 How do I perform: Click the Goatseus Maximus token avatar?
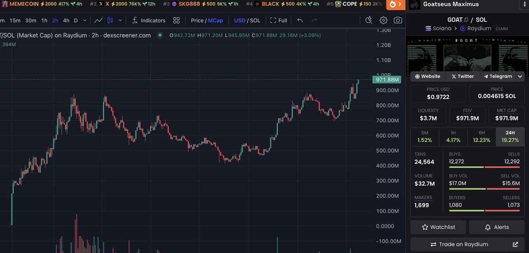414,4
